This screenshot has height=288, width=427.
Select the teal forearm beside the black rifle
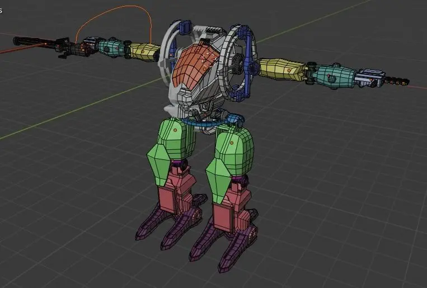coord(111,48)
